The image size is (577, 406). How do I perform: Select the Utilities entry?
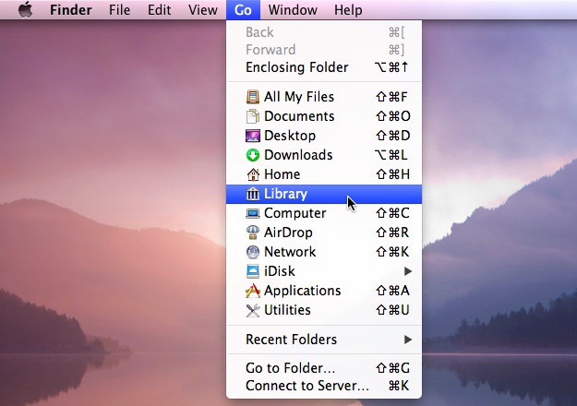tap(324, 310)
